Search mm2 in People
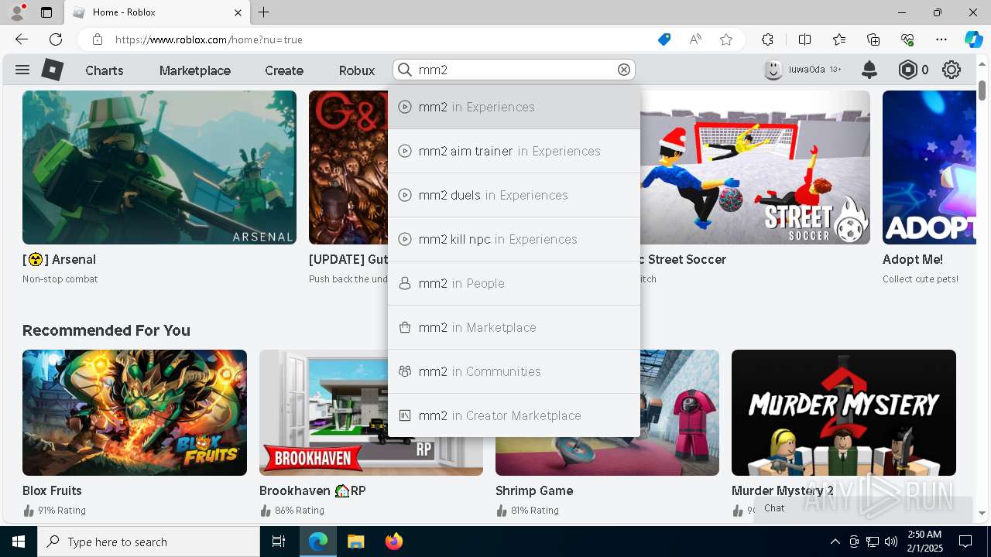The image size is (991, 557). tap(514, 283)
